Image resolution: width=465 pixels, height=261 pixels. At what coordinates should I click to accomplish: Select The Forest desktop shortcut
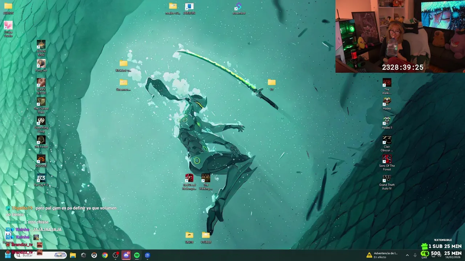click(41, 142)
